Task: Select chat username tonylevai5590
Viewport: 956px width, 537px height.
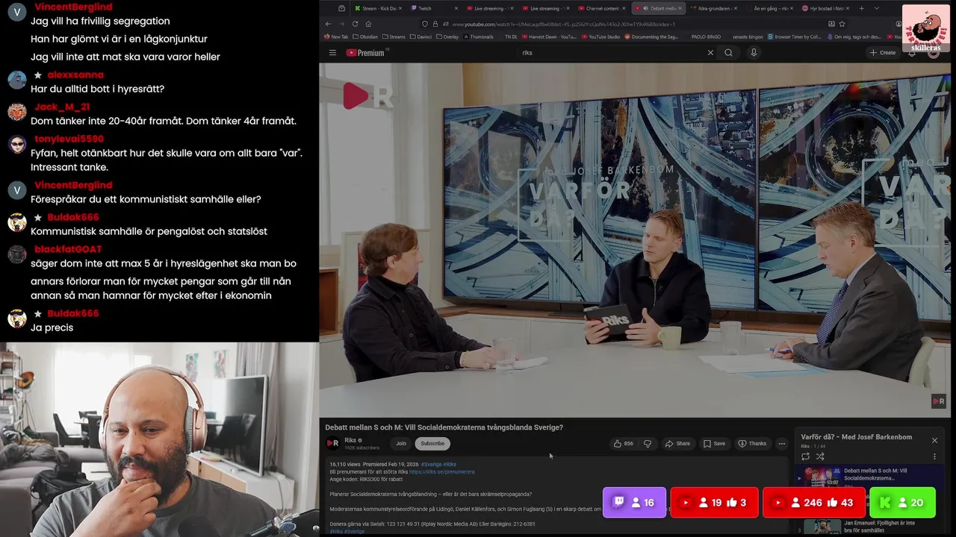Action: (69, 139)
